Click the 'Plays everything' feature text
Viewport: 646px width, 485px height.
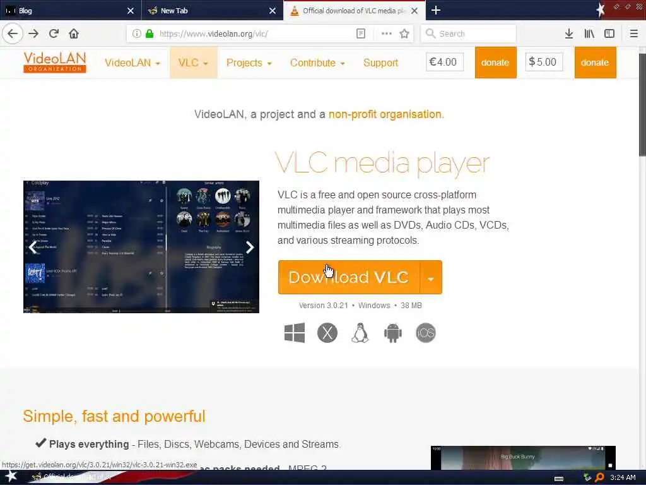[x=89, y=444]
